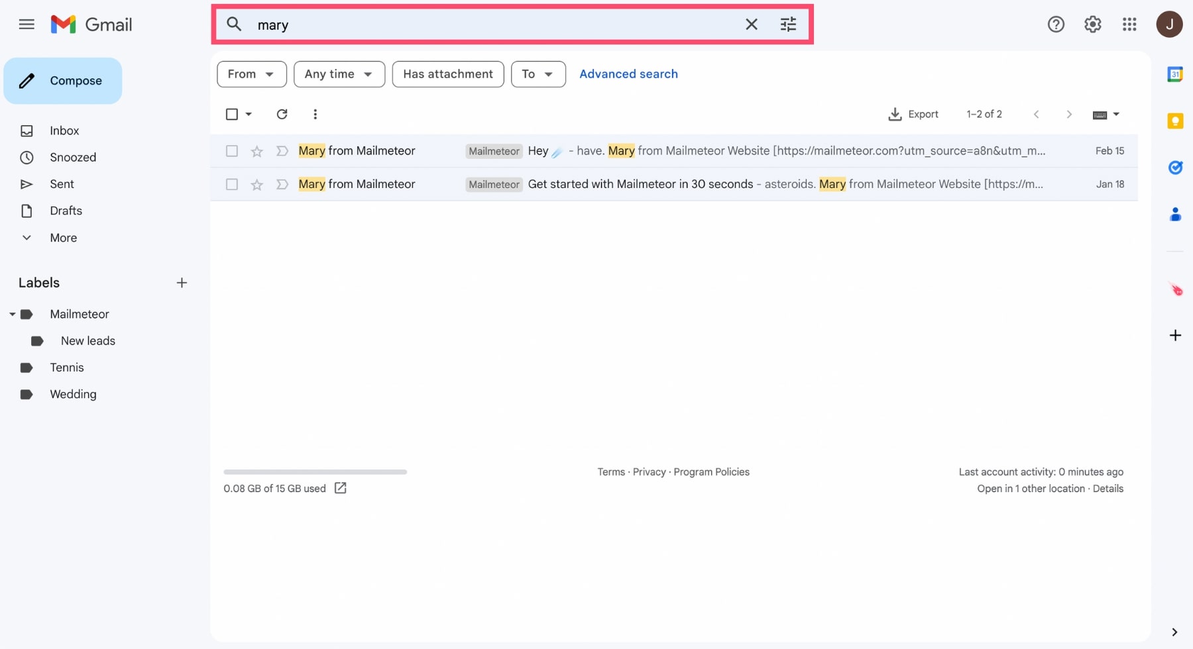This screenshot has height=649, width=1193.
Task: Click the Details link
Action: (1108, 489)
